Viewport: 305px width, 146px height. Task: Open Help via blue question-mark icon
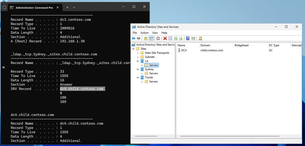pos(188,38)
